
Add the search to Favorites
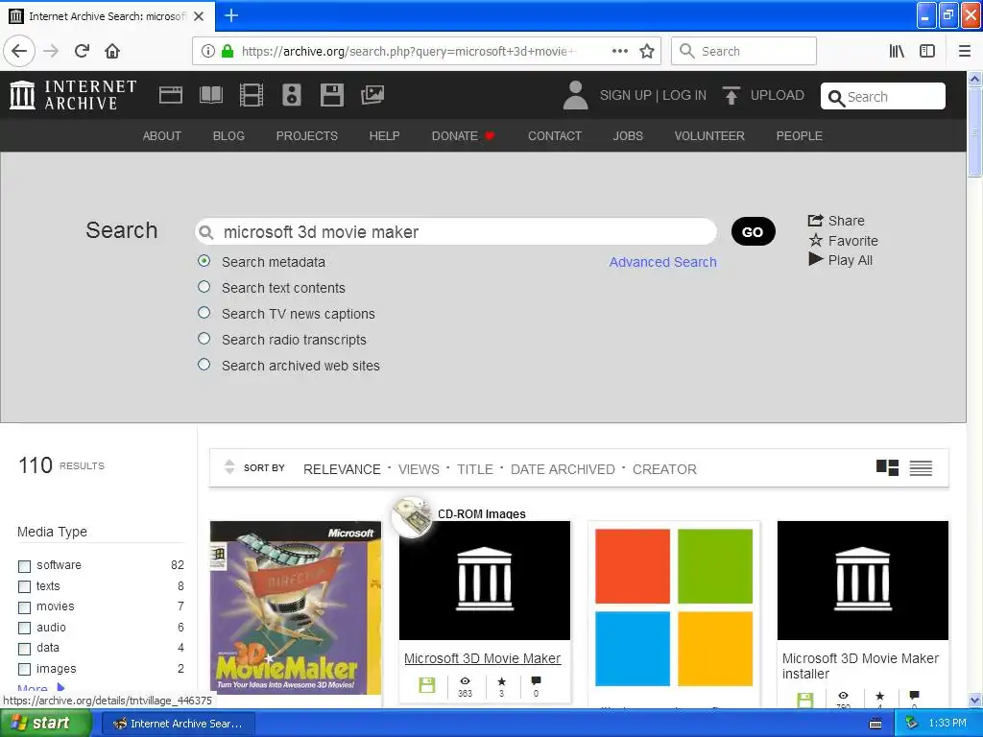pyautogui.click(x=843, y=241)
